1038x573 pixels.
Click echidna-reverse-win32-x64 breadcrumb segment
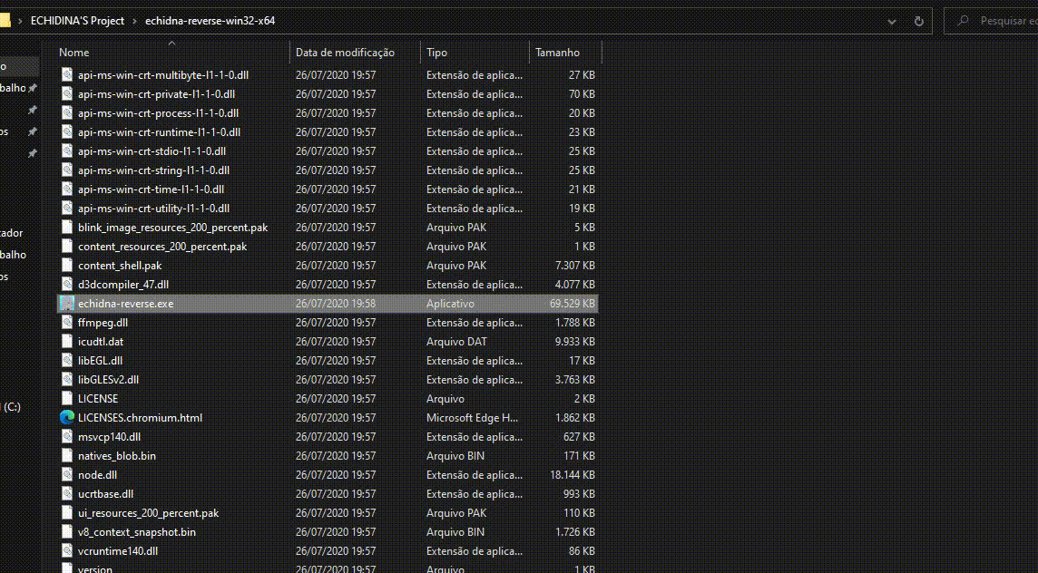210,21
